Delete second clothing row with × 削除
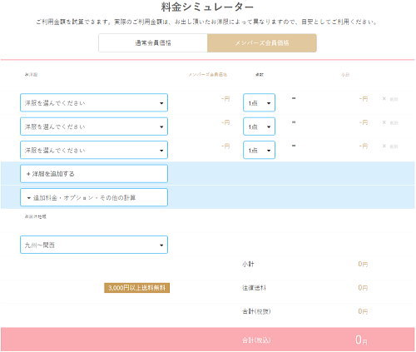 (390, 122)
